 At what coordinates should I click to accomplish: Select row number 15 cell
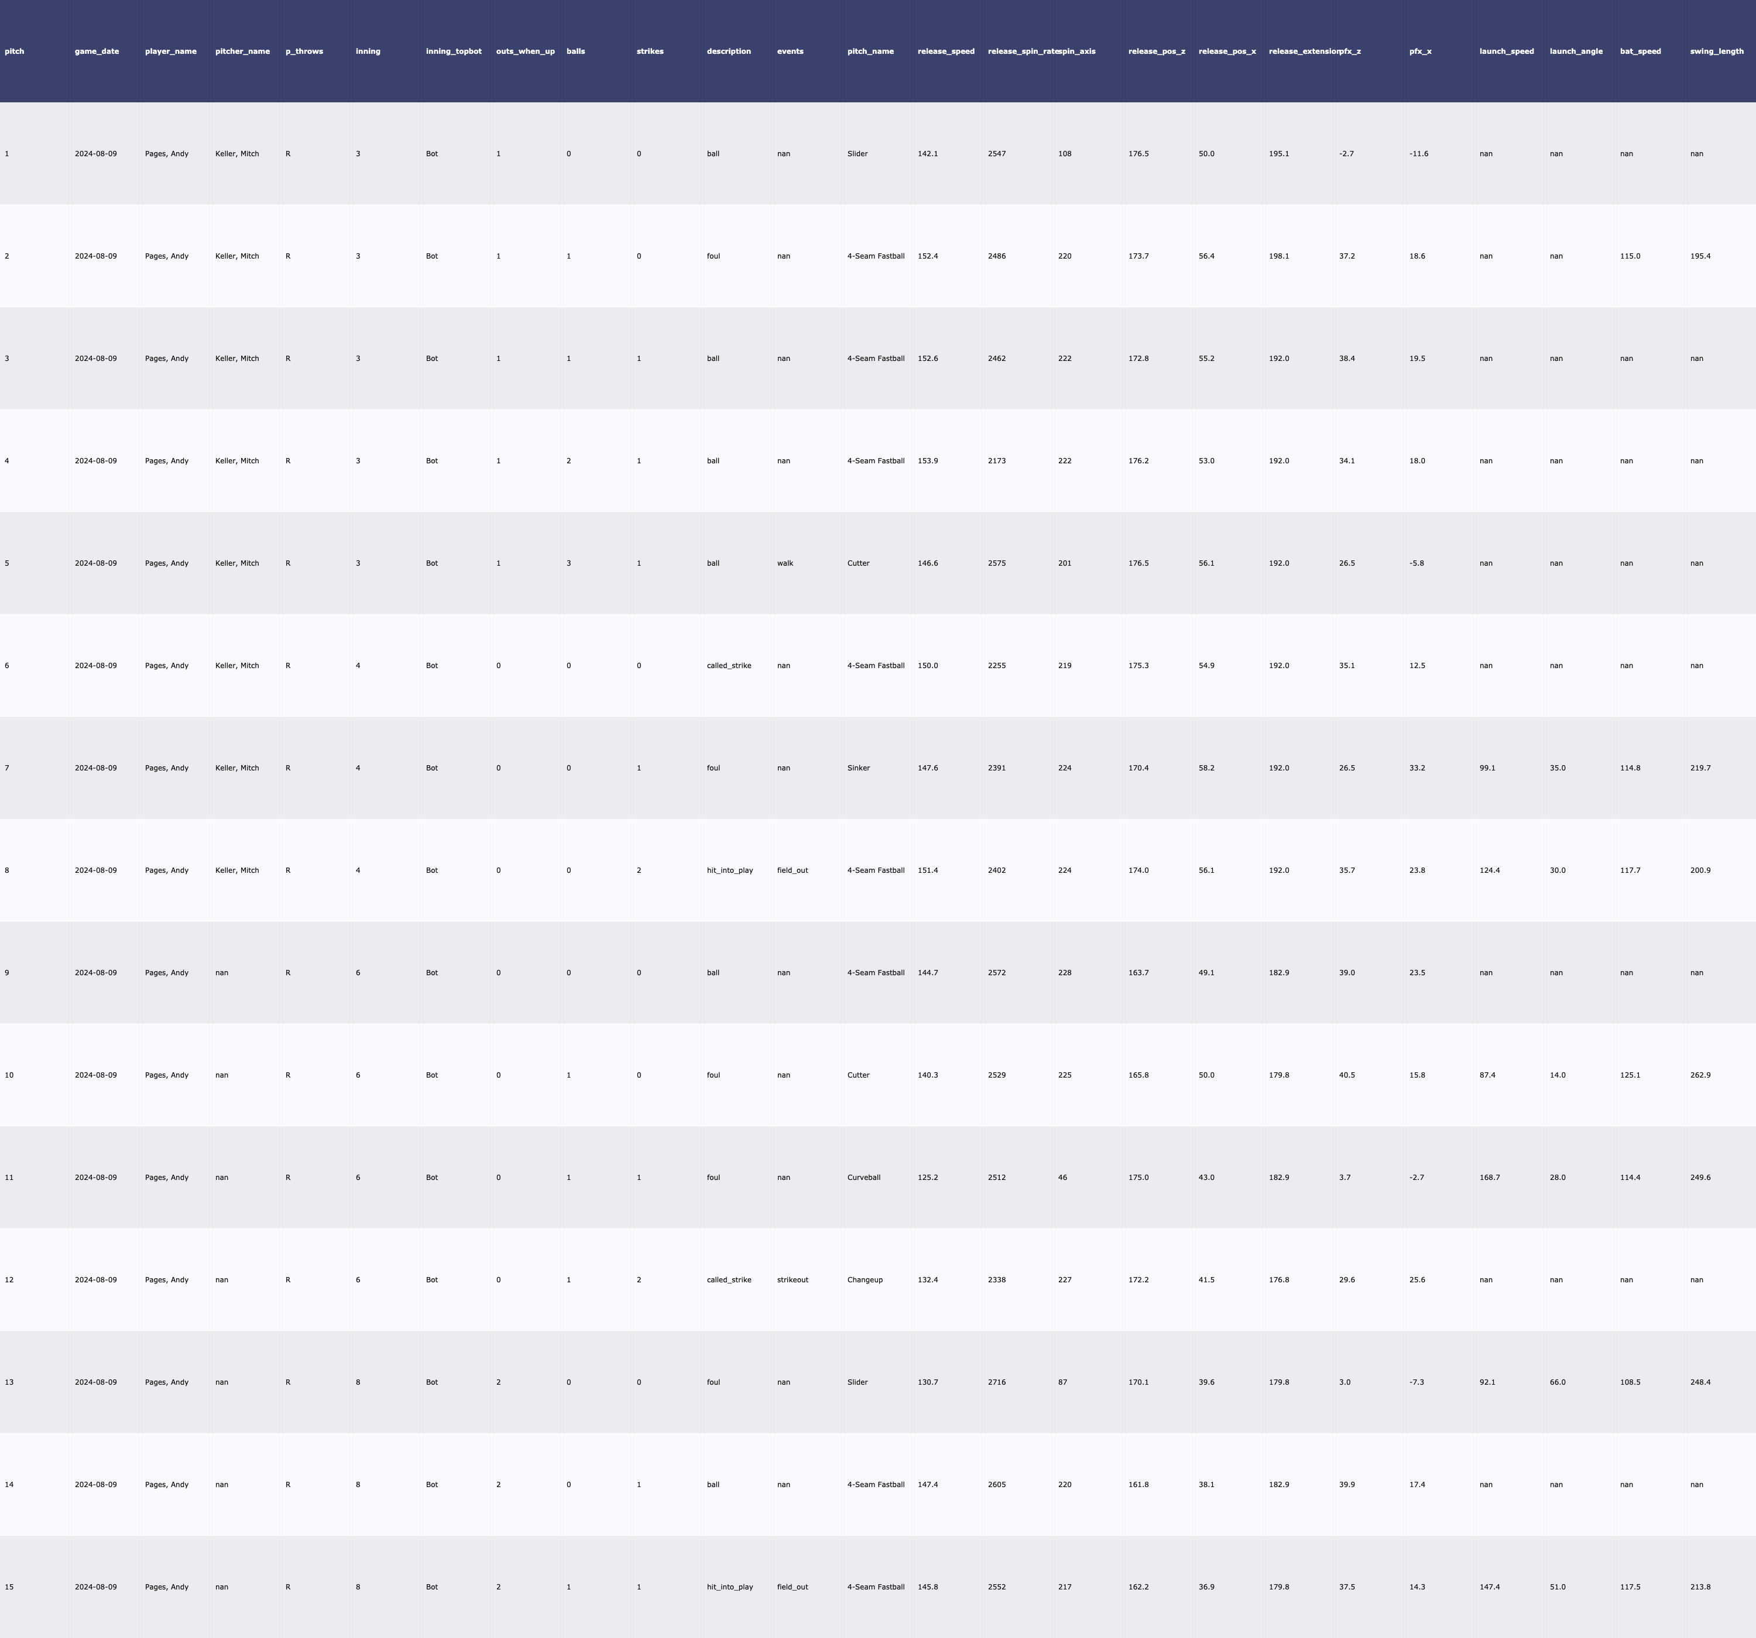[9, 1587]
